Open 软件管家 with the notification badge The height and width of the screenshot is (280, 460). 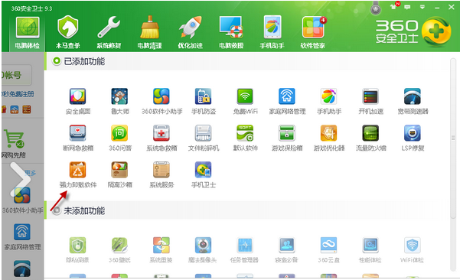pos(313,33)
